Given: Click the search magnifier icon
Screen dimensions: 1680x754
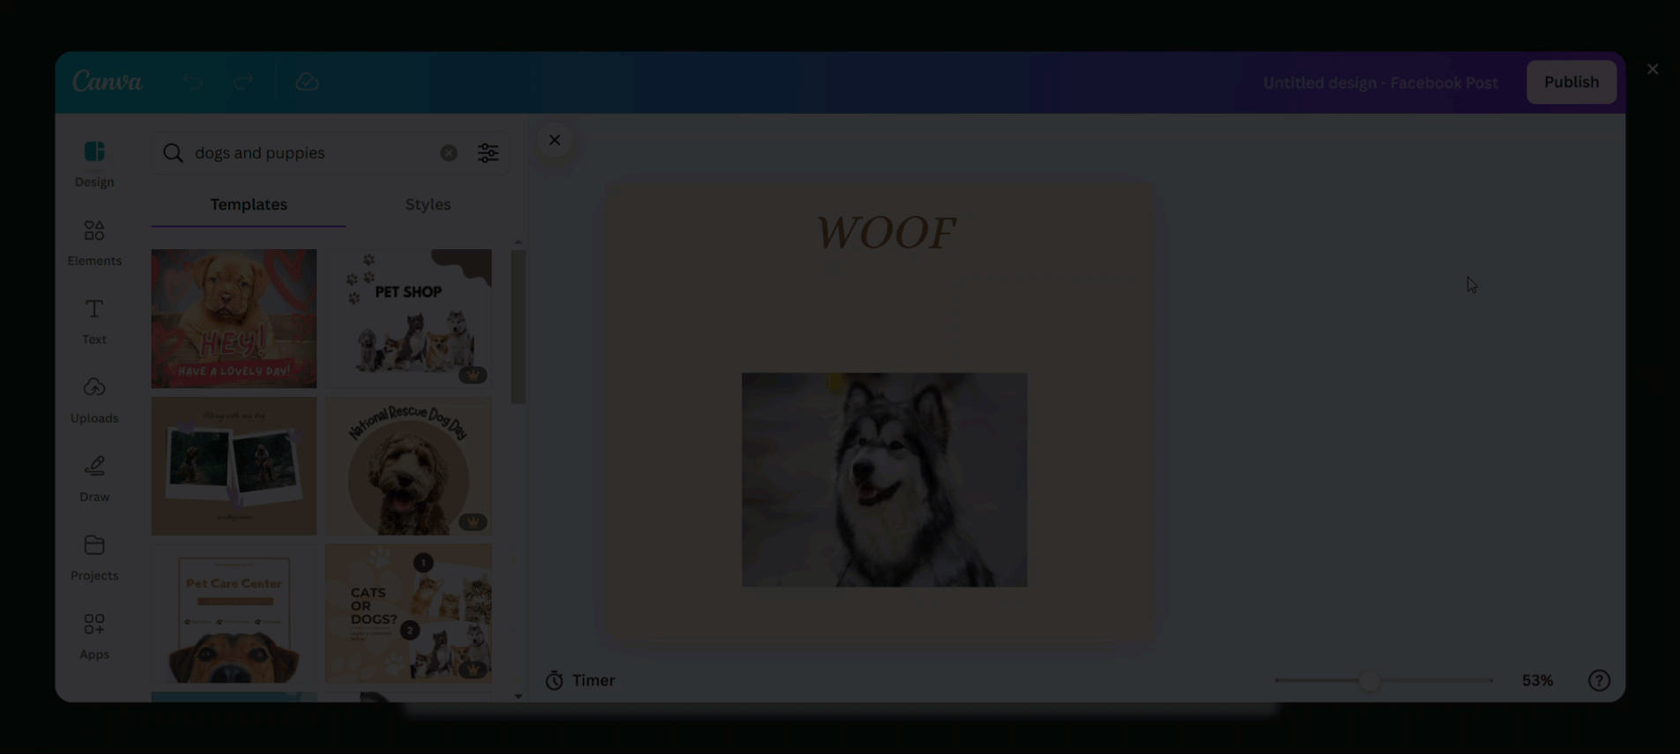Looking at the screenshot, I should (173, 153).
